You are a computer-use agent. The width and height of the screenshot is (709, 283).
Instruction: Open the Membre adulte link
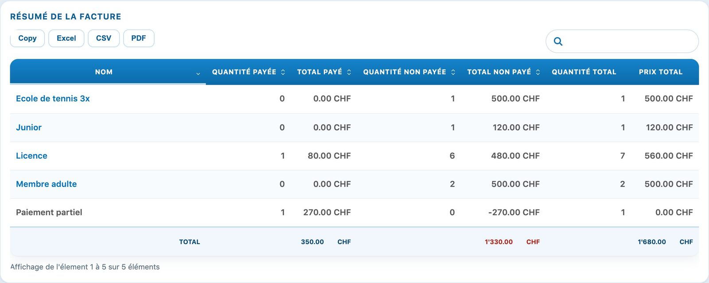pyautogui.click(x=47, y=184)
